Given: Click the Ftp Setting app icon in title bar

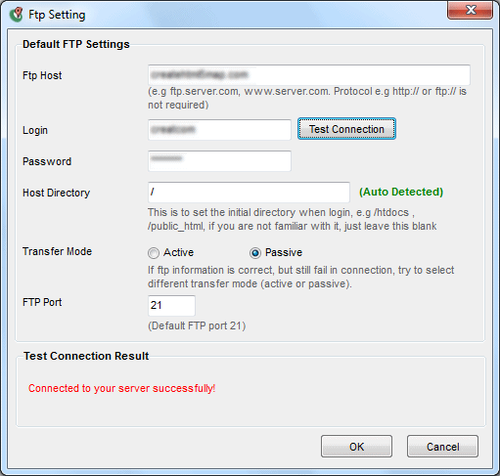Looking at the screenshot, I should tap(16, 15).
